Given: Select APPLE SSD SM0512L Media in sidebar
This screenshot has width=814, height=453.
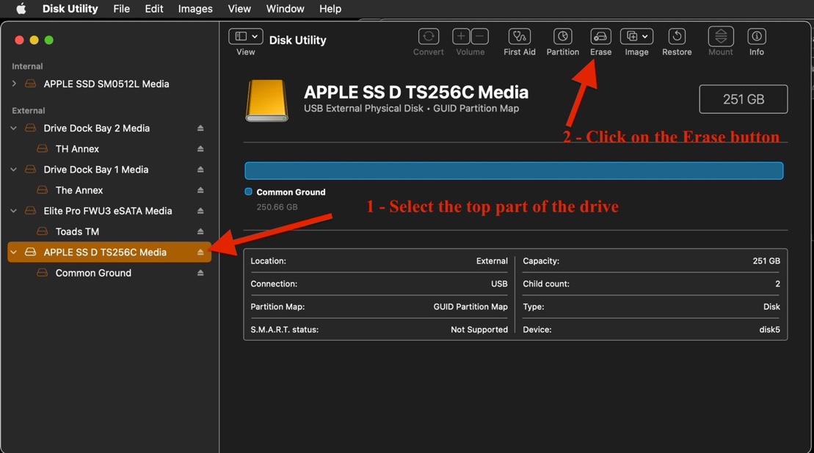Looking at the screenshot, I should pos(106,84).
